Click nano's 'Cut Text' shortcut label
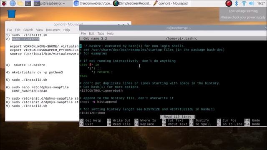The height and width of the screenshot is (150, 267). point(175,120)
